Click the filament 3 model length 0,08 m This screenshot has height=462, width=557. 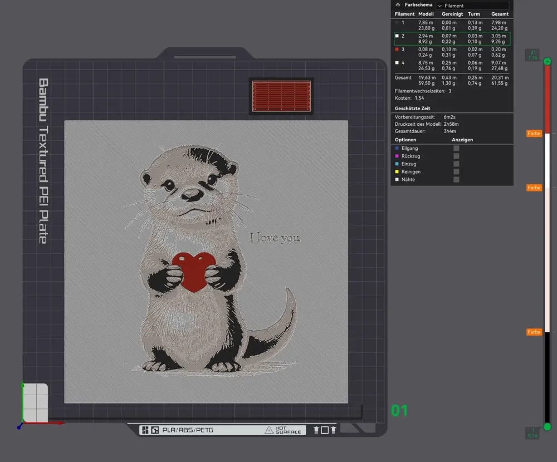click(x=426, y=50)
